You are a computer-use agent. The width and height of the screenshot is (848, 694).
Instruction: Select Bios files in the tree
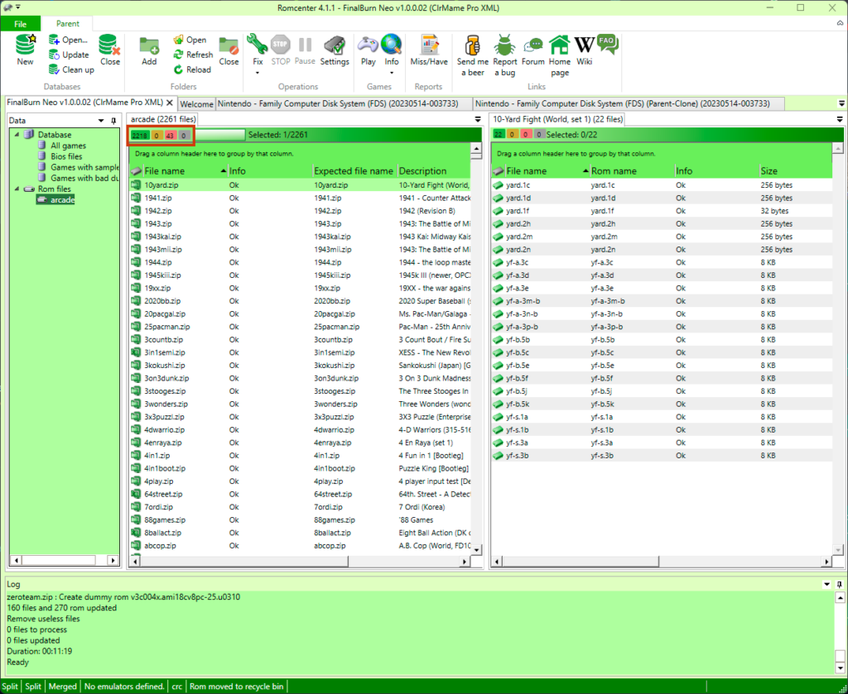tap(66, 156)
